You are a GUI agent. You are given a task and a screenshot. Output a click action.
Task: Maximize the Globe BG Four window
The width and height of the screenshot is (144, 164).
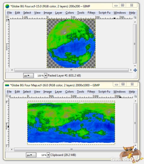click(122, 5)
